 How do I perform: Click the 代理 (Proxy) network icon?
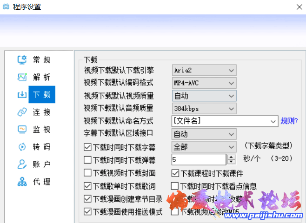(22, 182)
